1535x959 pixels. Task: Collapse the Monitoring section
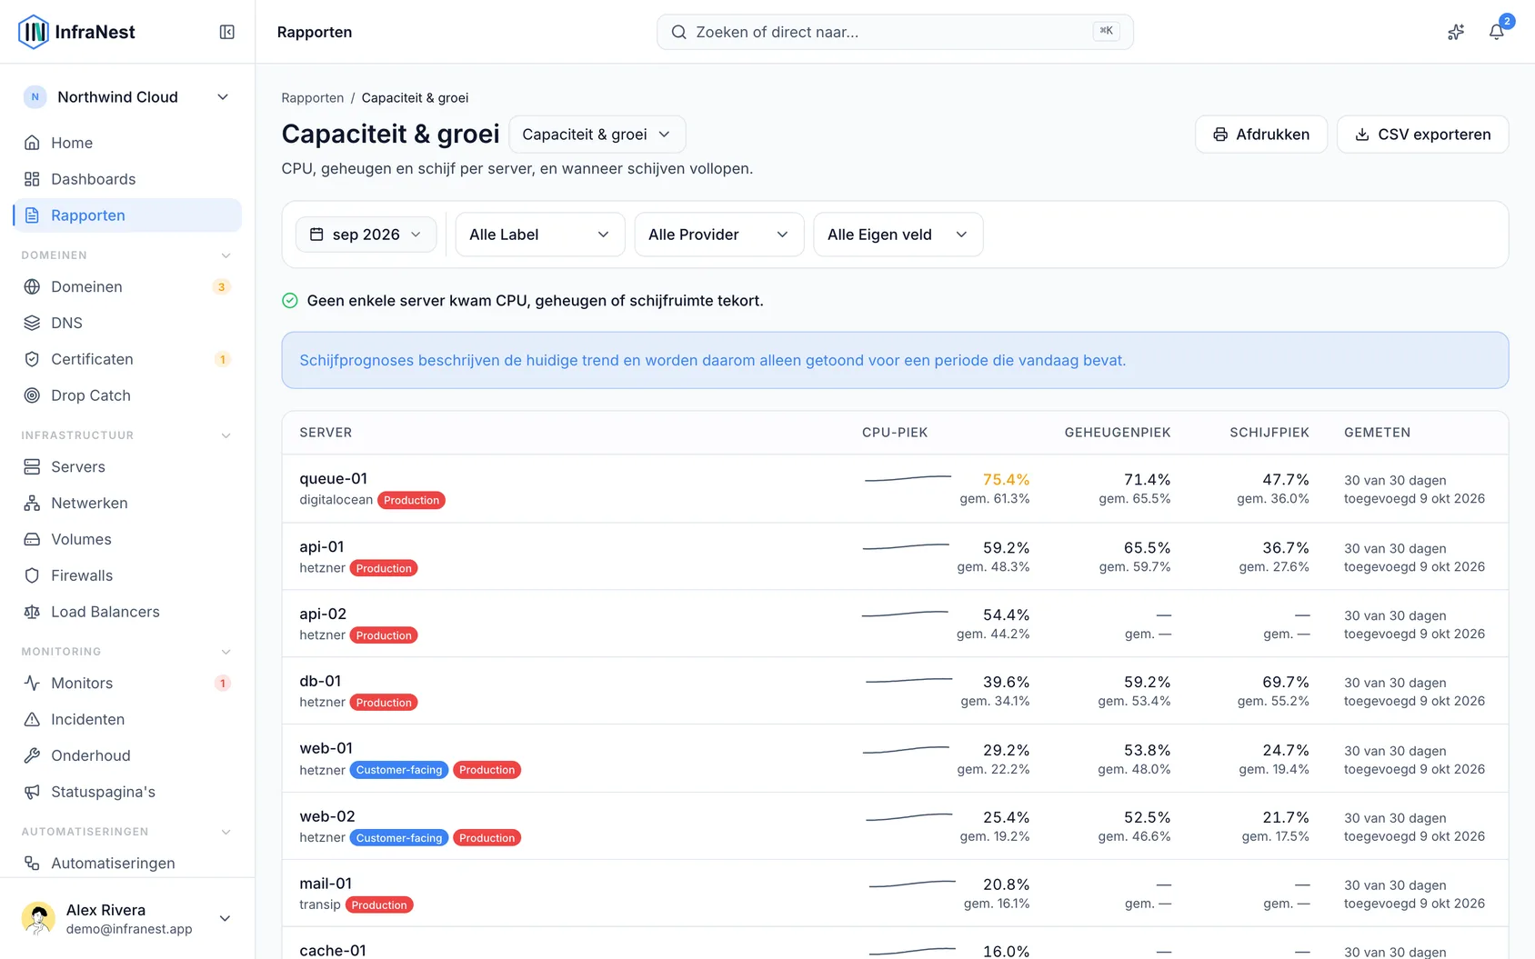[x=226, y=652]
